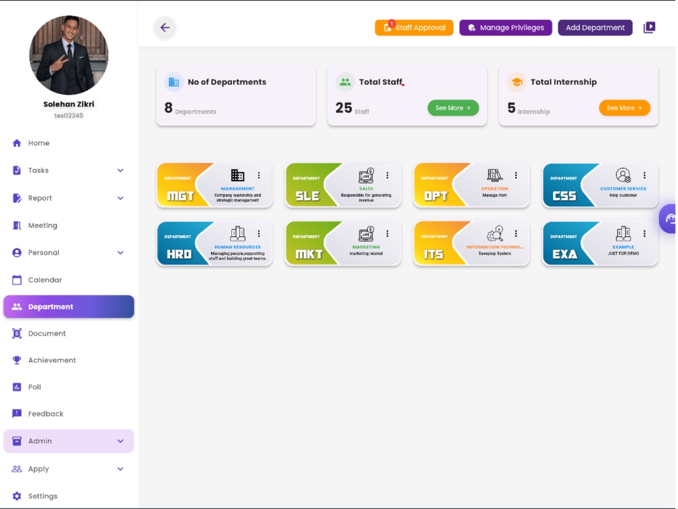The image size is (678, 509).
Task: Open the MGT department card label
Action: [180, 196]
